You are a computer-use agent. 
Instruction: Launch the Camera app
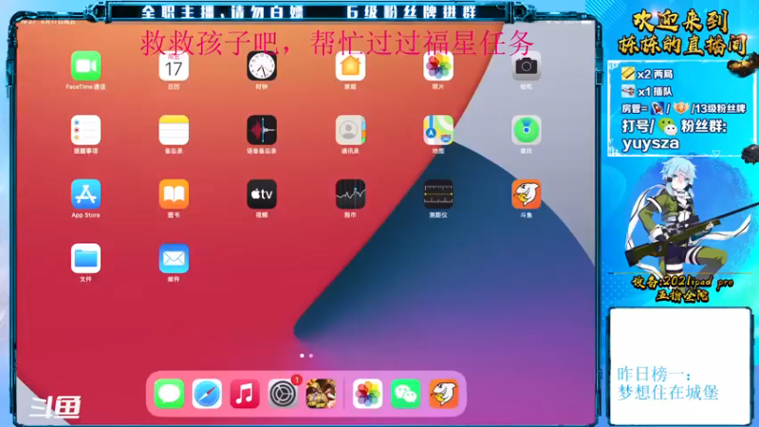(527, 65)
